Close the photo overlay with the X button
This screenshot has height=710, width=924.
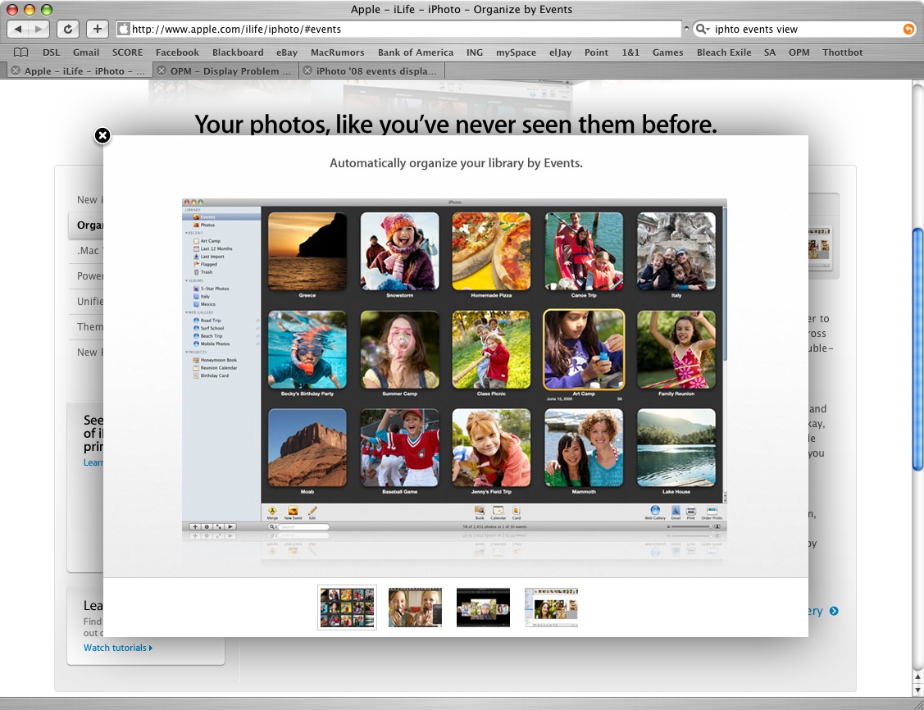(x=102, y=135)
